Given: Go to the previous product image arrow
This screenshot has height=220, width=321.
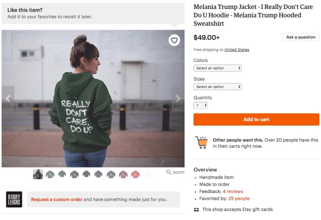Looking at the screenshot, I should [x=8, y=98].
